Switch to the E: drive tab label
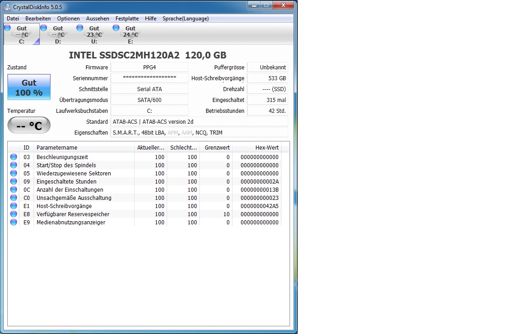Screen dimensions: 522x334 (130, 42)
